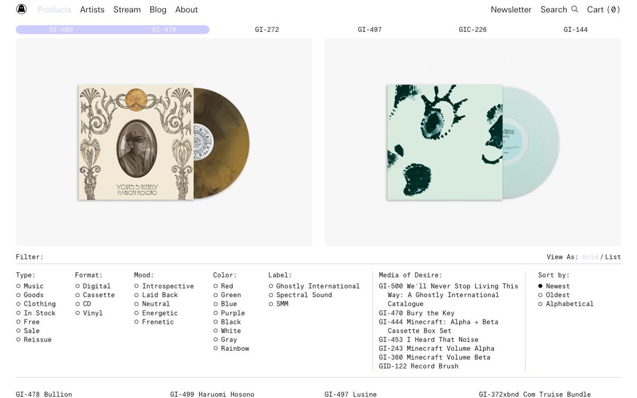Open GID-122 Record Brush link

[418, 366]
